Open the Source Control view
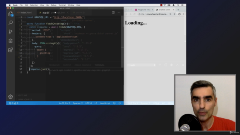The image size is (240, 135). [x=10, y=31]
